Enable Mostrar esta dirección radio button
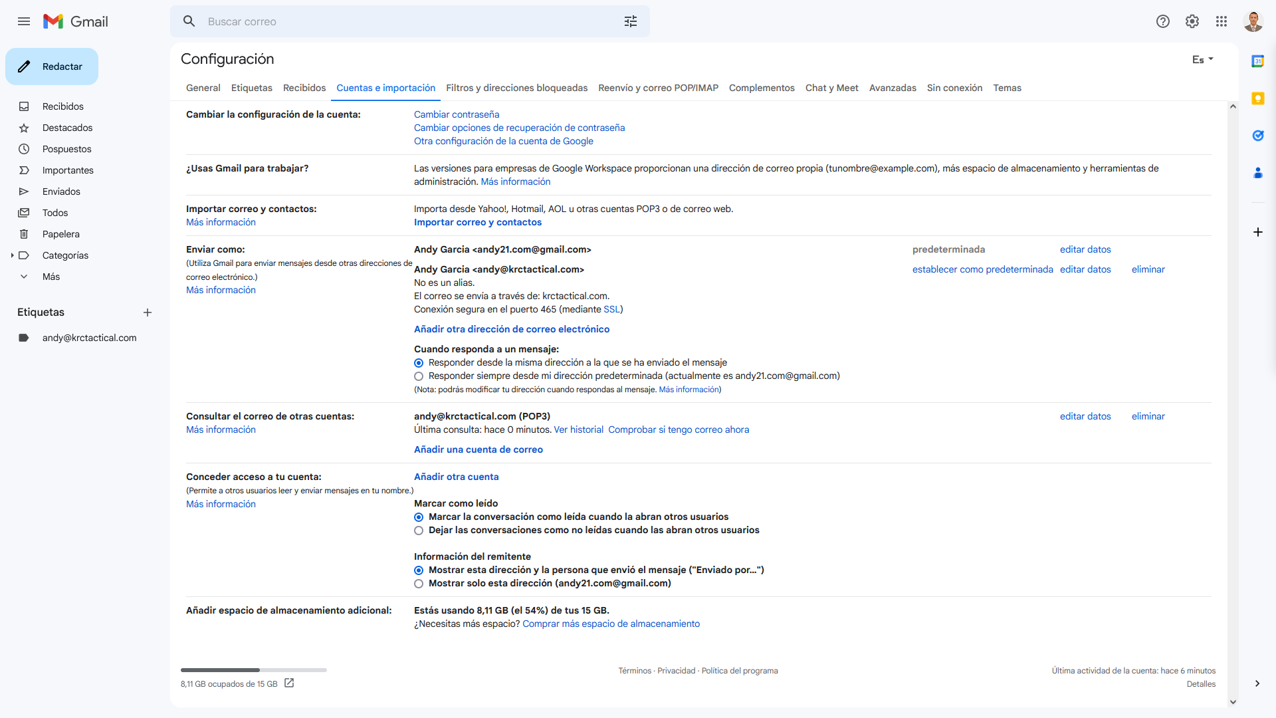The height and width of the screenshot is (718, 1276). click(x=419, y=570)
